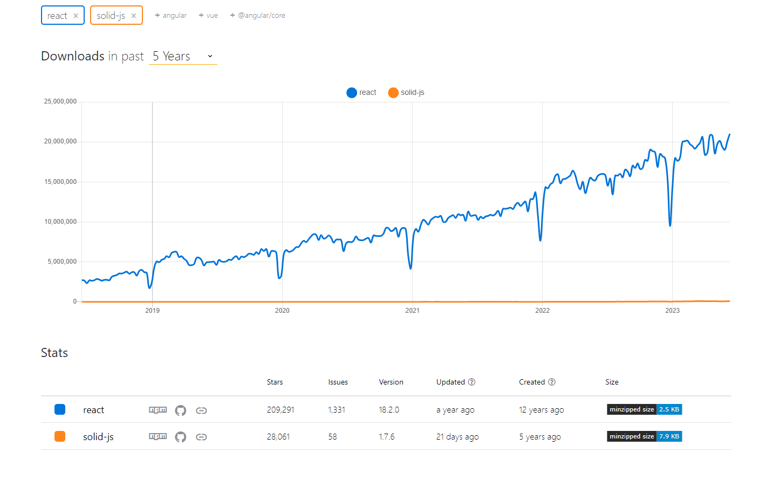Open the npm page icon for solid-js

click(x=158, y=436)
